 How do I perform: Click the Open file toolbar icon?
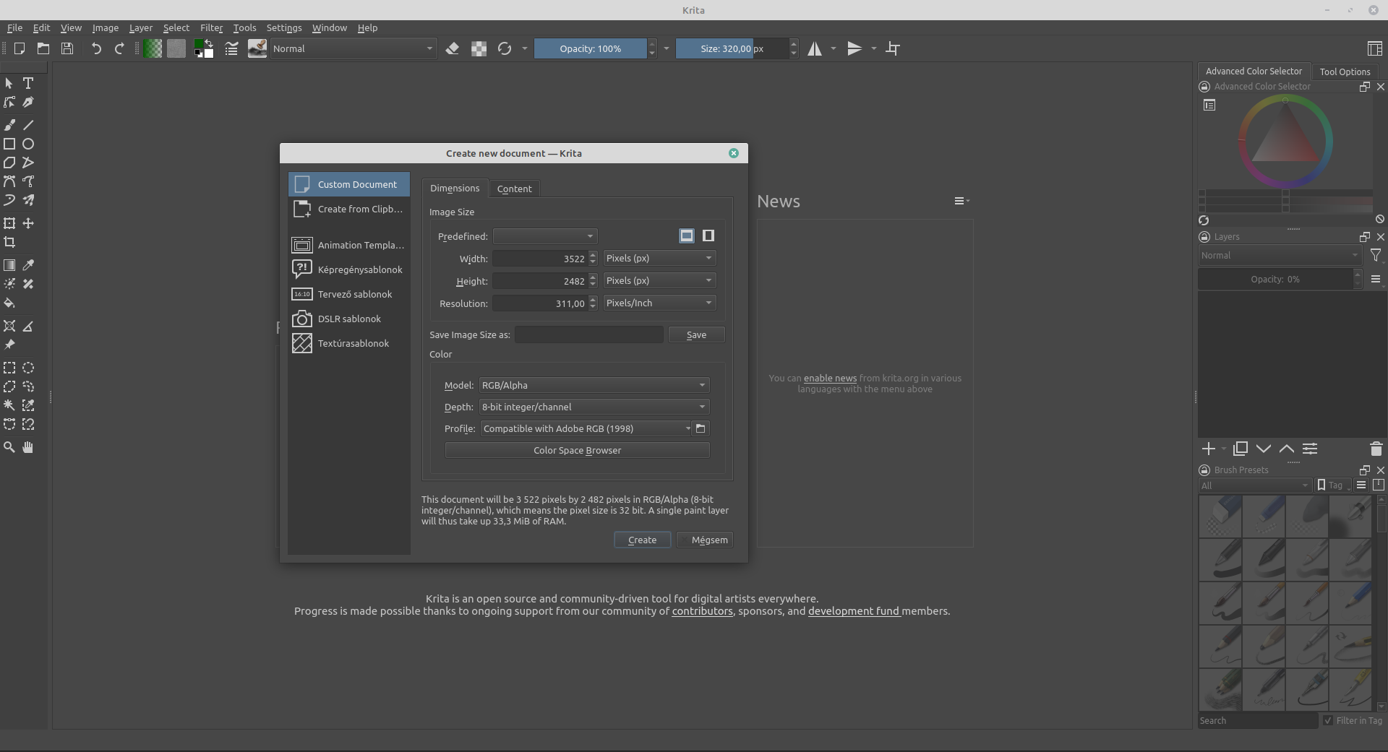[x=43, y=48]
